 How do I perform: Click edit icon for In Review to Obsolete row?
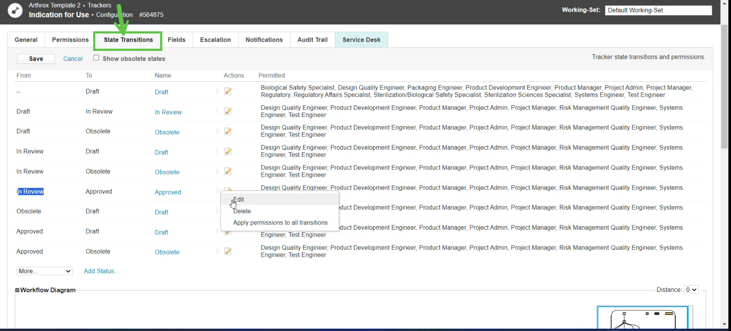pos(228,171)
